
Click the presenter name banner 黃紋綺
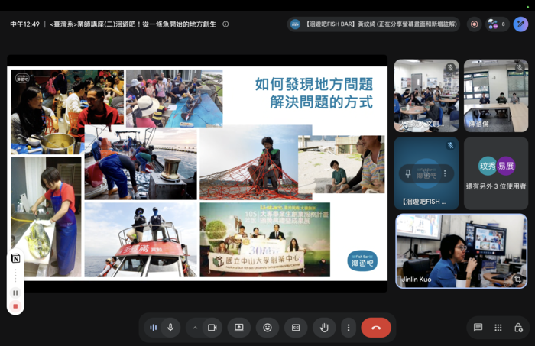374,24
